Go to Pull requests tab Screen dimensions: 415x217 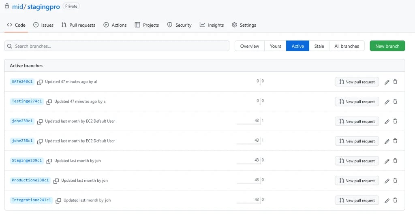78,25
